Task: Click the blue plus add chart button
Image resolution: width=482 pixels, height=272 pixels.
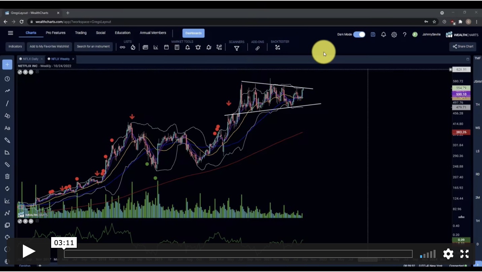Action: pyautogui.click(x=7, y=64)
